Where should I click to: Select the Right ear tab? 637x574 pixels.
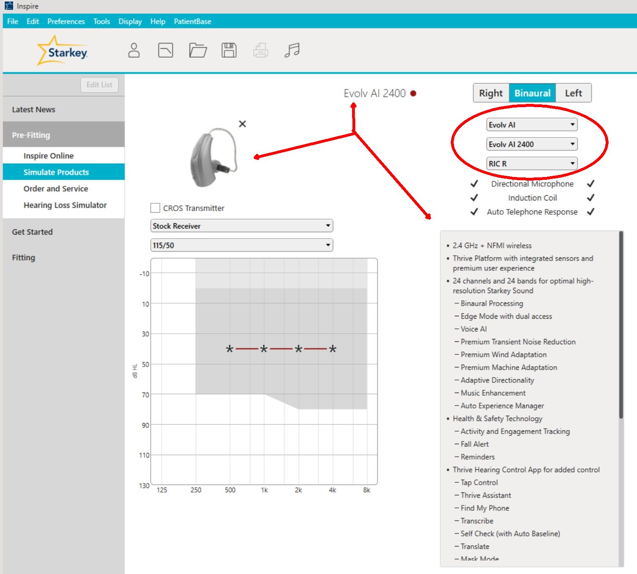pyautogui.click(x=491, y=93)
